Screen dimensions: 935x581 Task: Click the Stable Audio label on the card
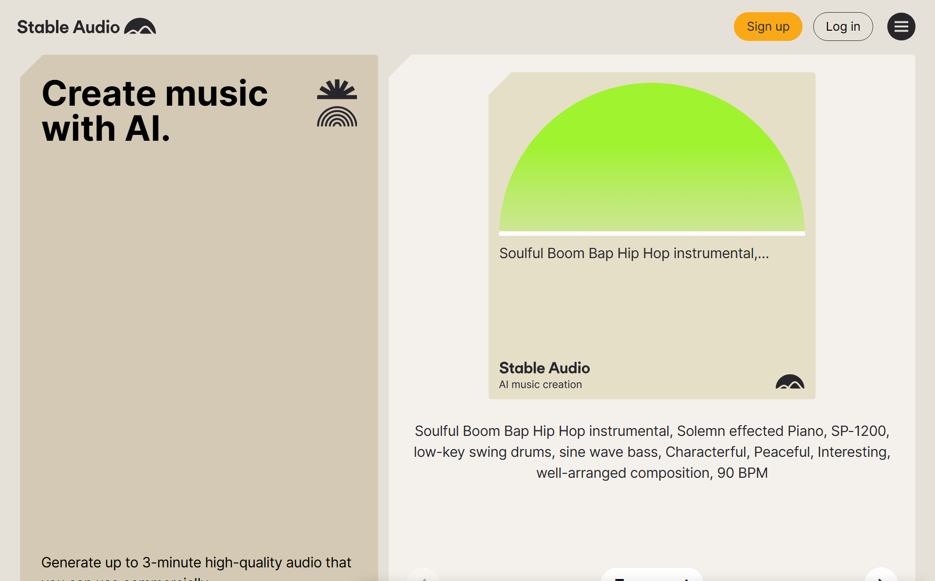[x=544, y=368]
